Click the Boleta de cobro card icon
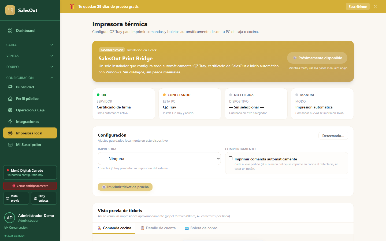 coord(187,228)
